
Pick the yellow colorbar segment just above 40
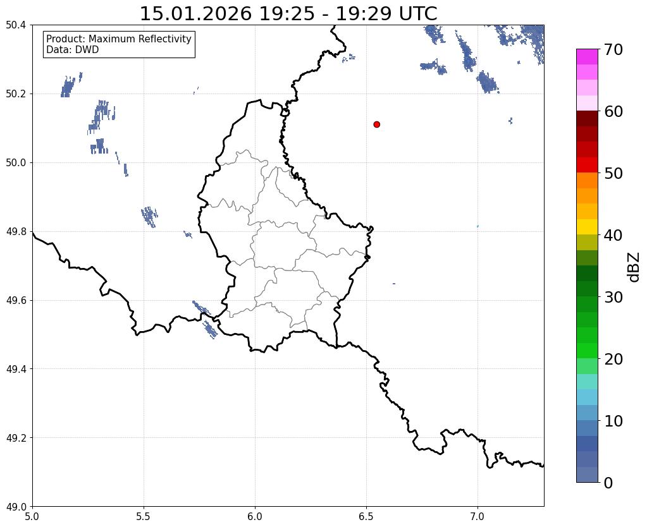(587, 227)
